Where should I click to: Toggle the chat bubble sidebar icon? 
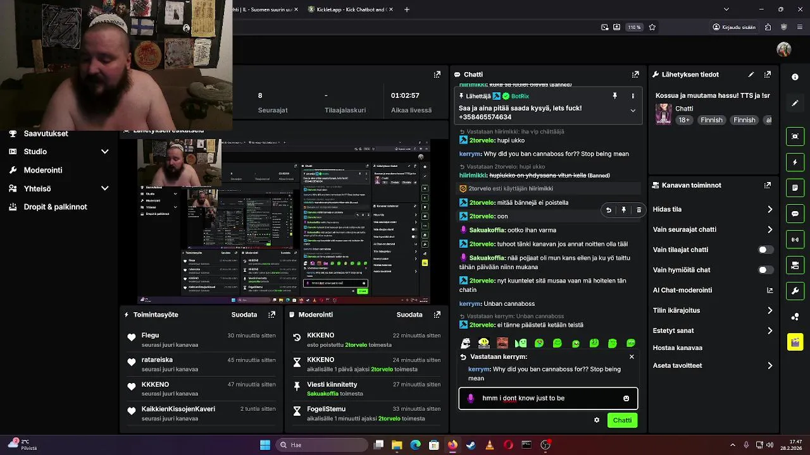pyautogui.click(x=795, y=214)
